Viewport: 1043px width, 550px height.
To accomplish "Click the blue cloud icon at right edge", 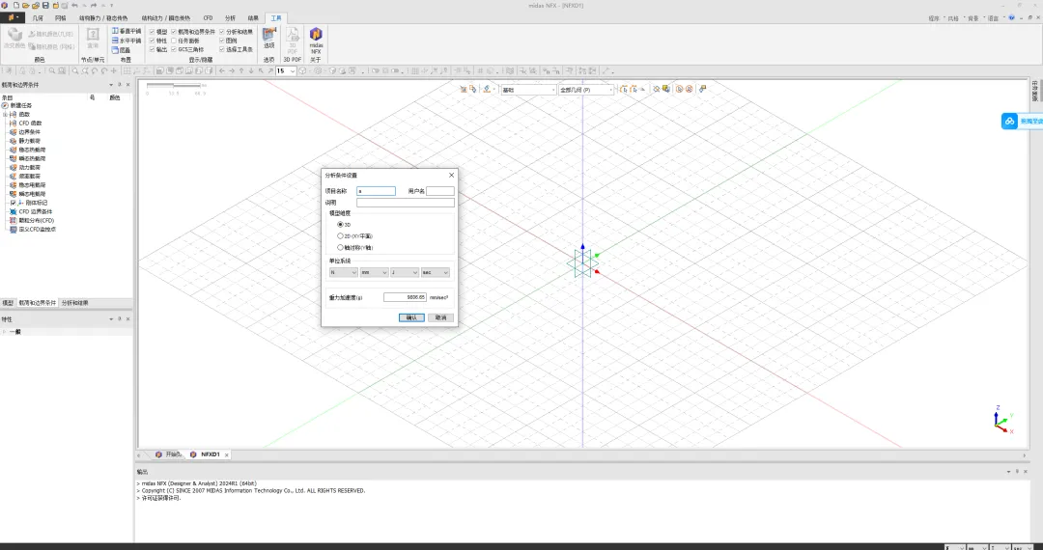I will click(1010, 121).
